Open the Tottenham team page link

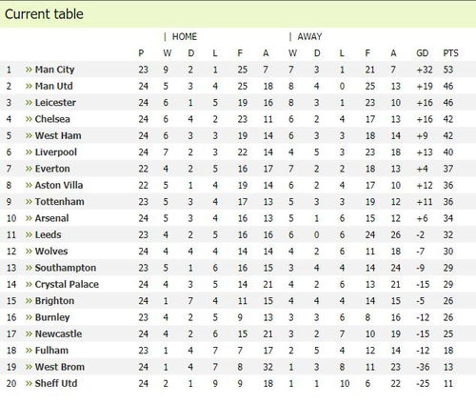click(60, 202)
